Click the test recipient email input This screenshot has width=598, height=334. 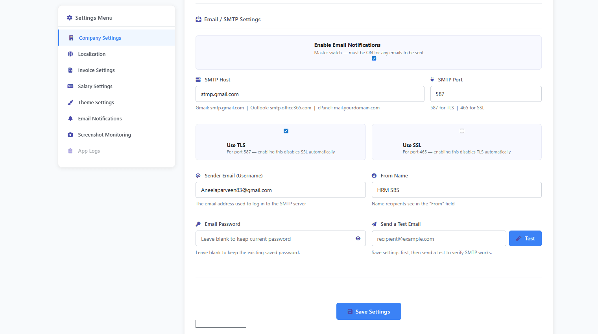pyautogui.click(x=439, y=238)
